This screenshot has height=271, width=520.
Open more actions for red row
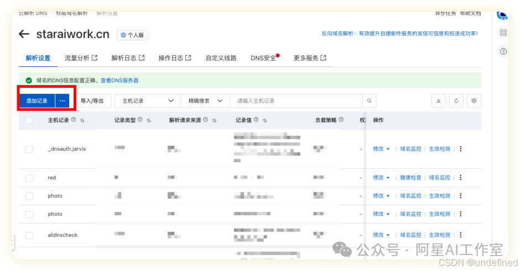[461, 178]
